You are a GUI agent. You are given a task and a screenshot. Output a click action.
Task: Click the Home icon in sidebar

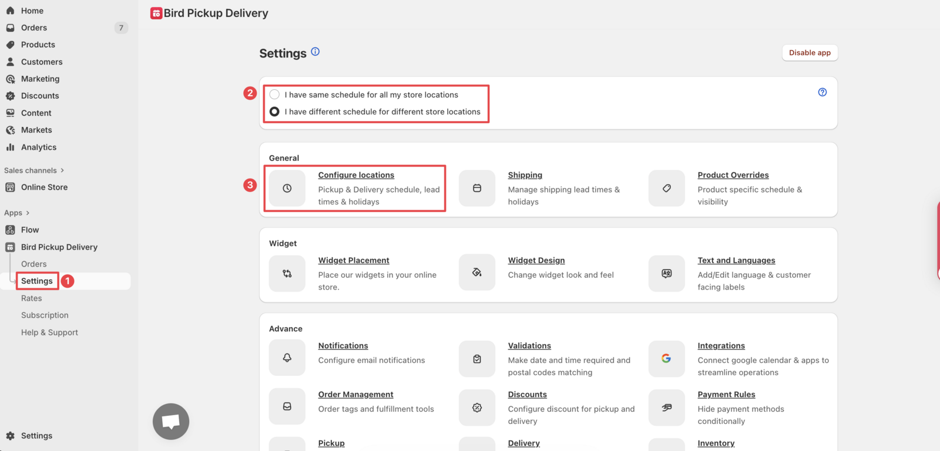pyautogui.click(x=10, y=11)
